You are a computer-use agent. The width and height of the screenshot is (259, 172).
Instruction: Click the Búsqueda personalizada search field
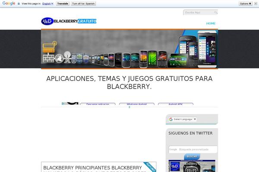[x=193, y=150]
